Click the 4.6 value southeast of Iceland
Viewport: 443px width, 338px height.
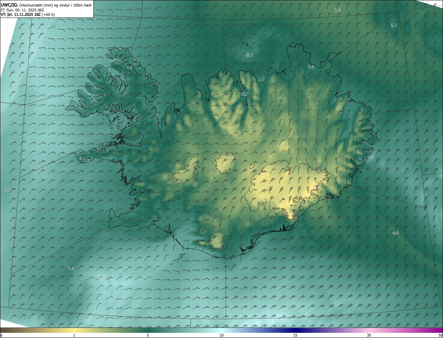(395, 233)
